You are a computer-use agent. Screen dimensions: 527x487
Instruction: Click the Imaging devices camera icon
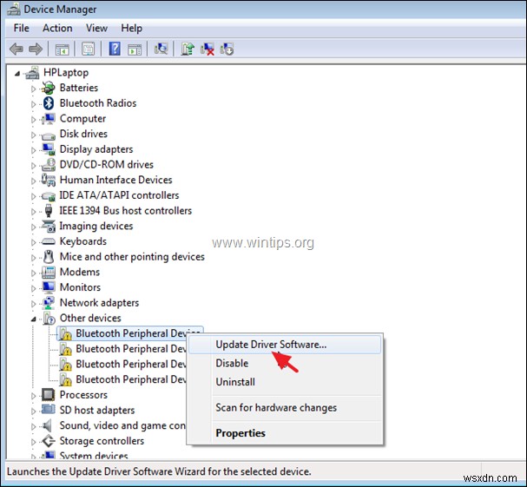tap(49, 227)
